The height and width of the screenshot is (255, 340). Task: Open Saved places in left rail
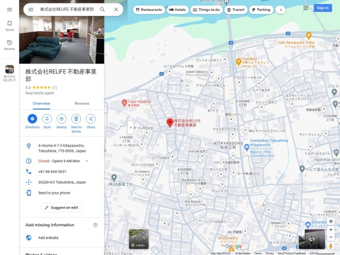tap(10, 25)
